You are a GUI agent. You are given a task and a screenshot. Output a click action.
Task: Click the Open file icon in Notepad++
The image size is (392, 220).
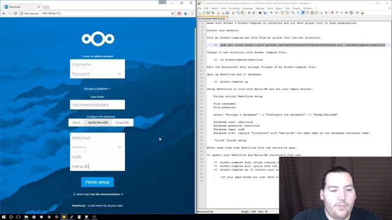(204, 13)
